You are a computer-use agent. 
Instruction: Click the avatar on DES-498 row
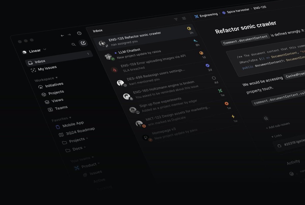tap(120, 83)
